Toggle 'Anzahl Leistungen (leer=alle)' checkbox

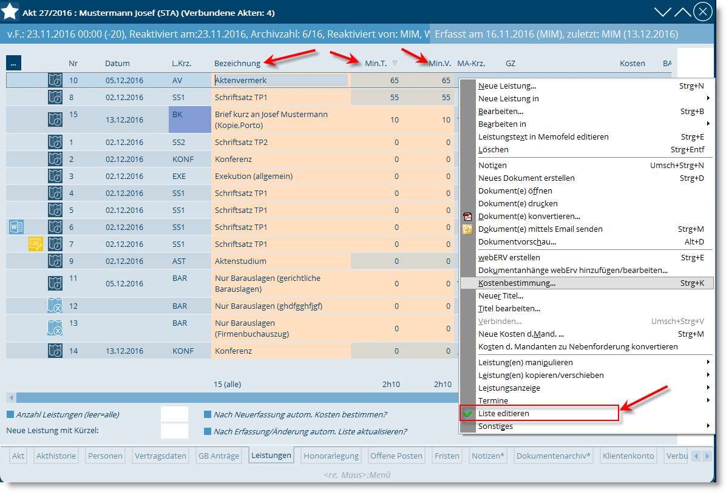(x=10, y=415)
